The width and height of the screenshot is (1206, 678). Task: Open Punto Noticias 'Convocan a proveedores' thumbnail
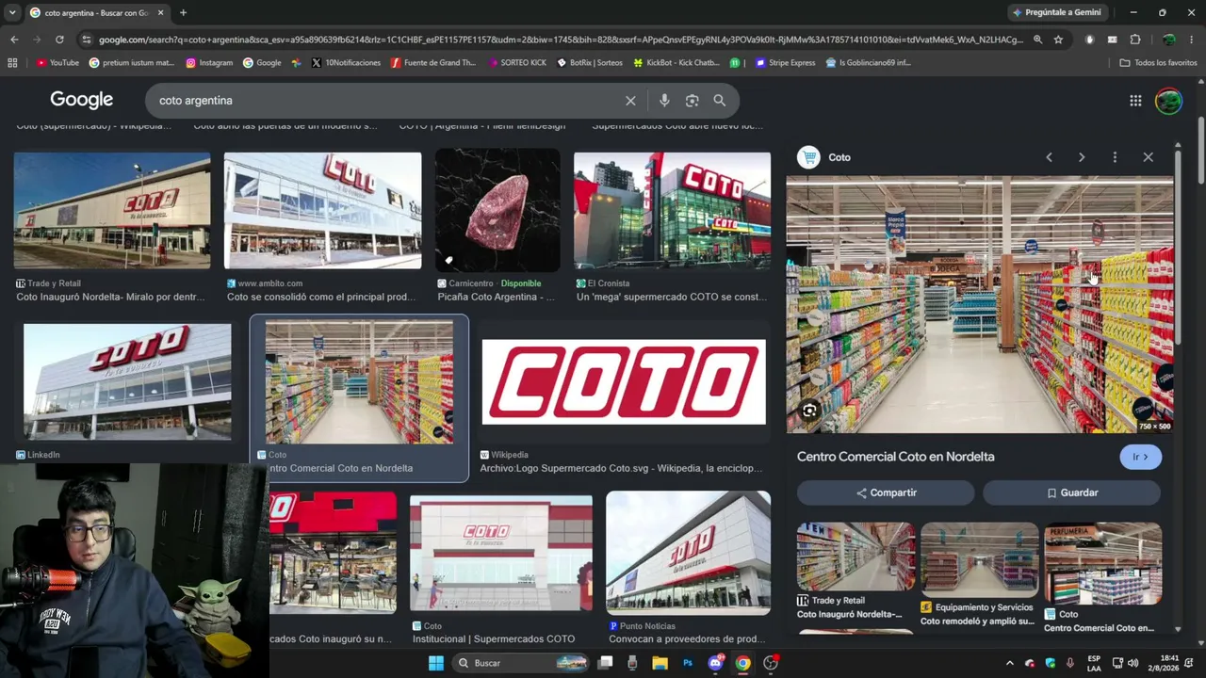pyautogui.click(x=688, y=553)
